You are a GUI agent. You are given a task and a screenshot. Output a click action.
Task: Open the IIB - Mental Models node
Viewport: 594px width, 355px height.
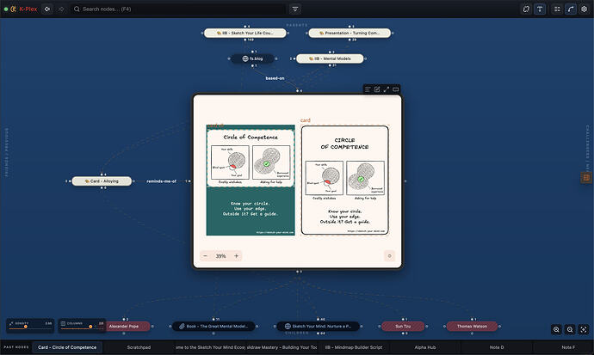pos(330,58)
